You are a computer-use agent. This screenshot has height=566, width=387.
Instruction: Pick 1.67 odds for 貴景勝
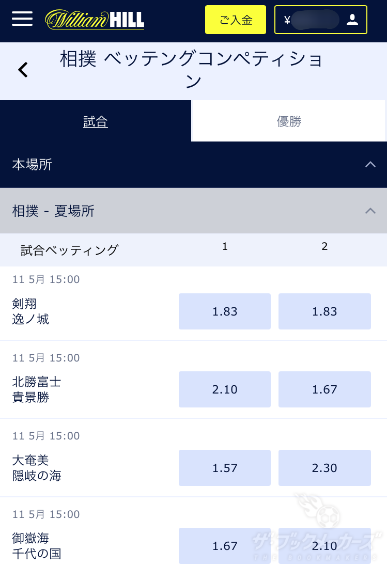click(x=324, y=389)
